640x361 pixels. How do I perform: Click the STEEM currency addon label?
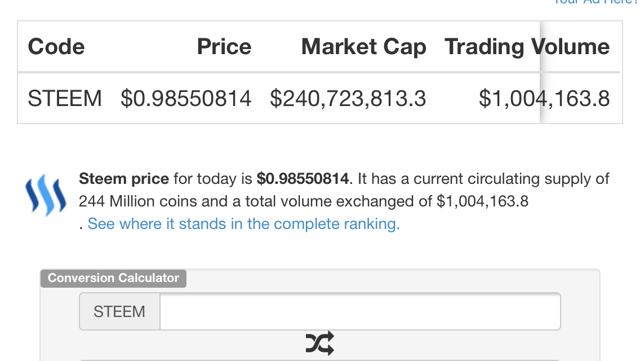point(119,311)
